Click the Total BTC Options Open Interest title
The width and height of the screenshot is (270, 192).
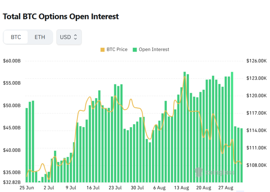[x=61, y=17]
